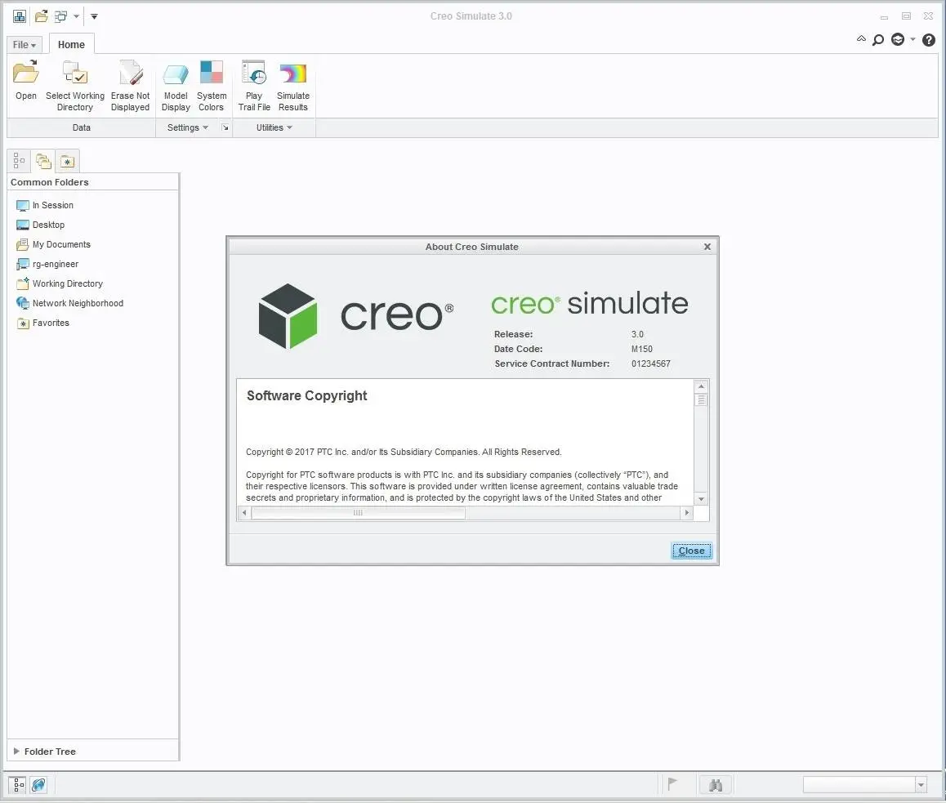
Task: Click the Service Contract Number 01234567
Action: [651, 364]
